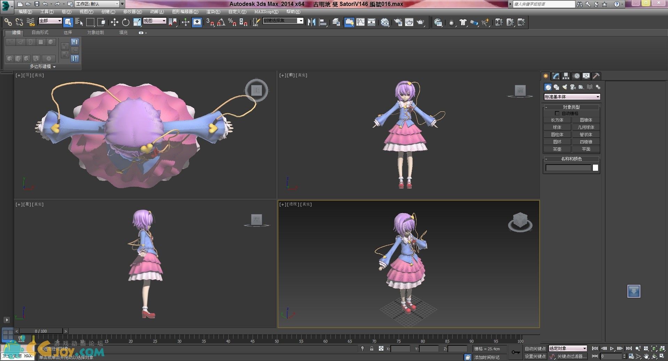Open the 工具(T) menu

pos(47,12)
